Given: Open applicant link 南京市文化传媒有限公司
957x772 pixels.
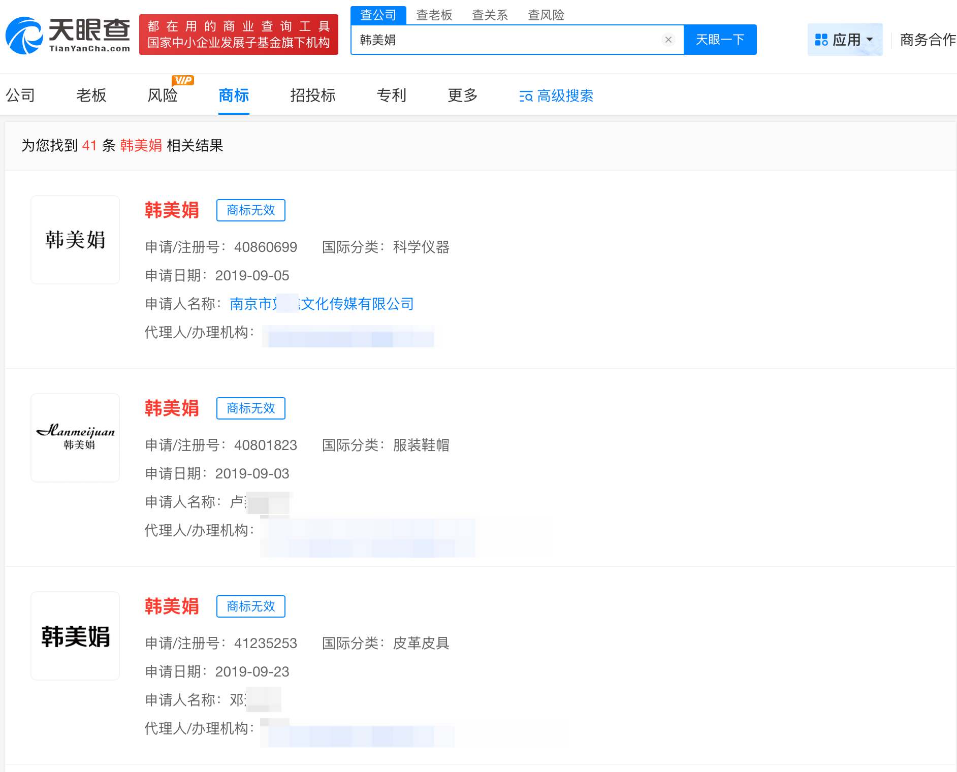Looking at the screenshot, I should [322, 304].
